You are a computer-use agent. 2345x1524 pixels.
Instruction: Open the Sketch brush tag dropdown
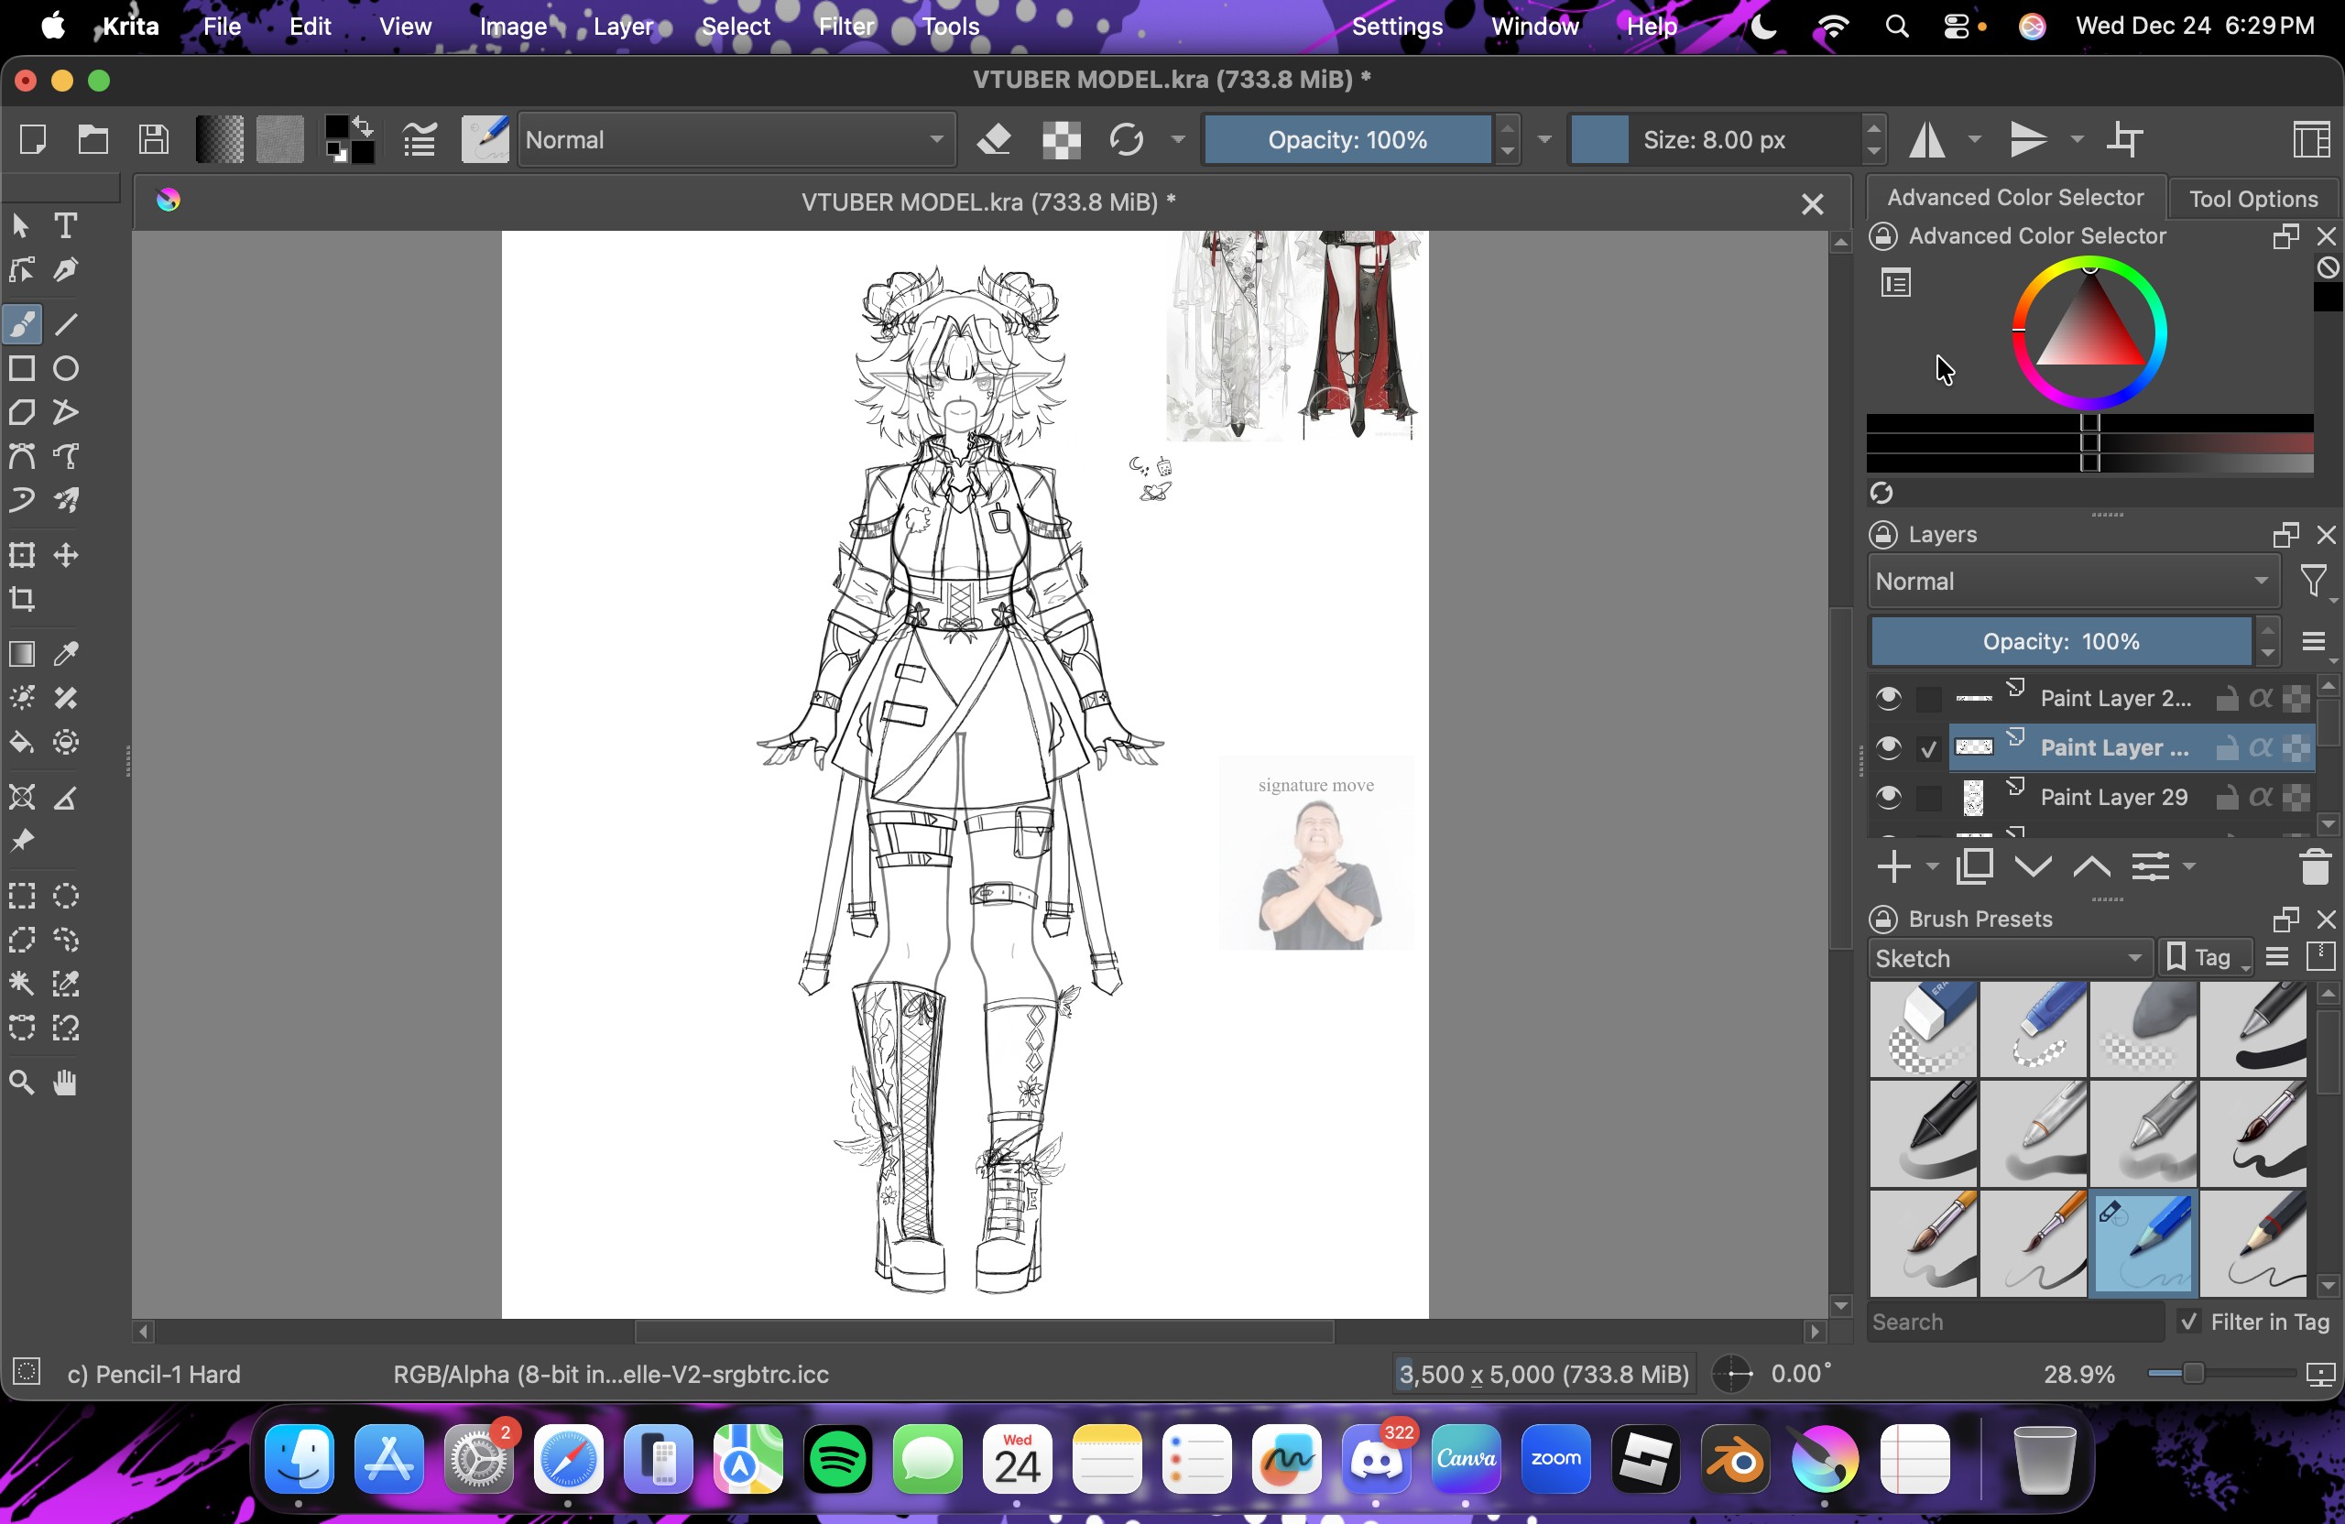click(2008, 958)
